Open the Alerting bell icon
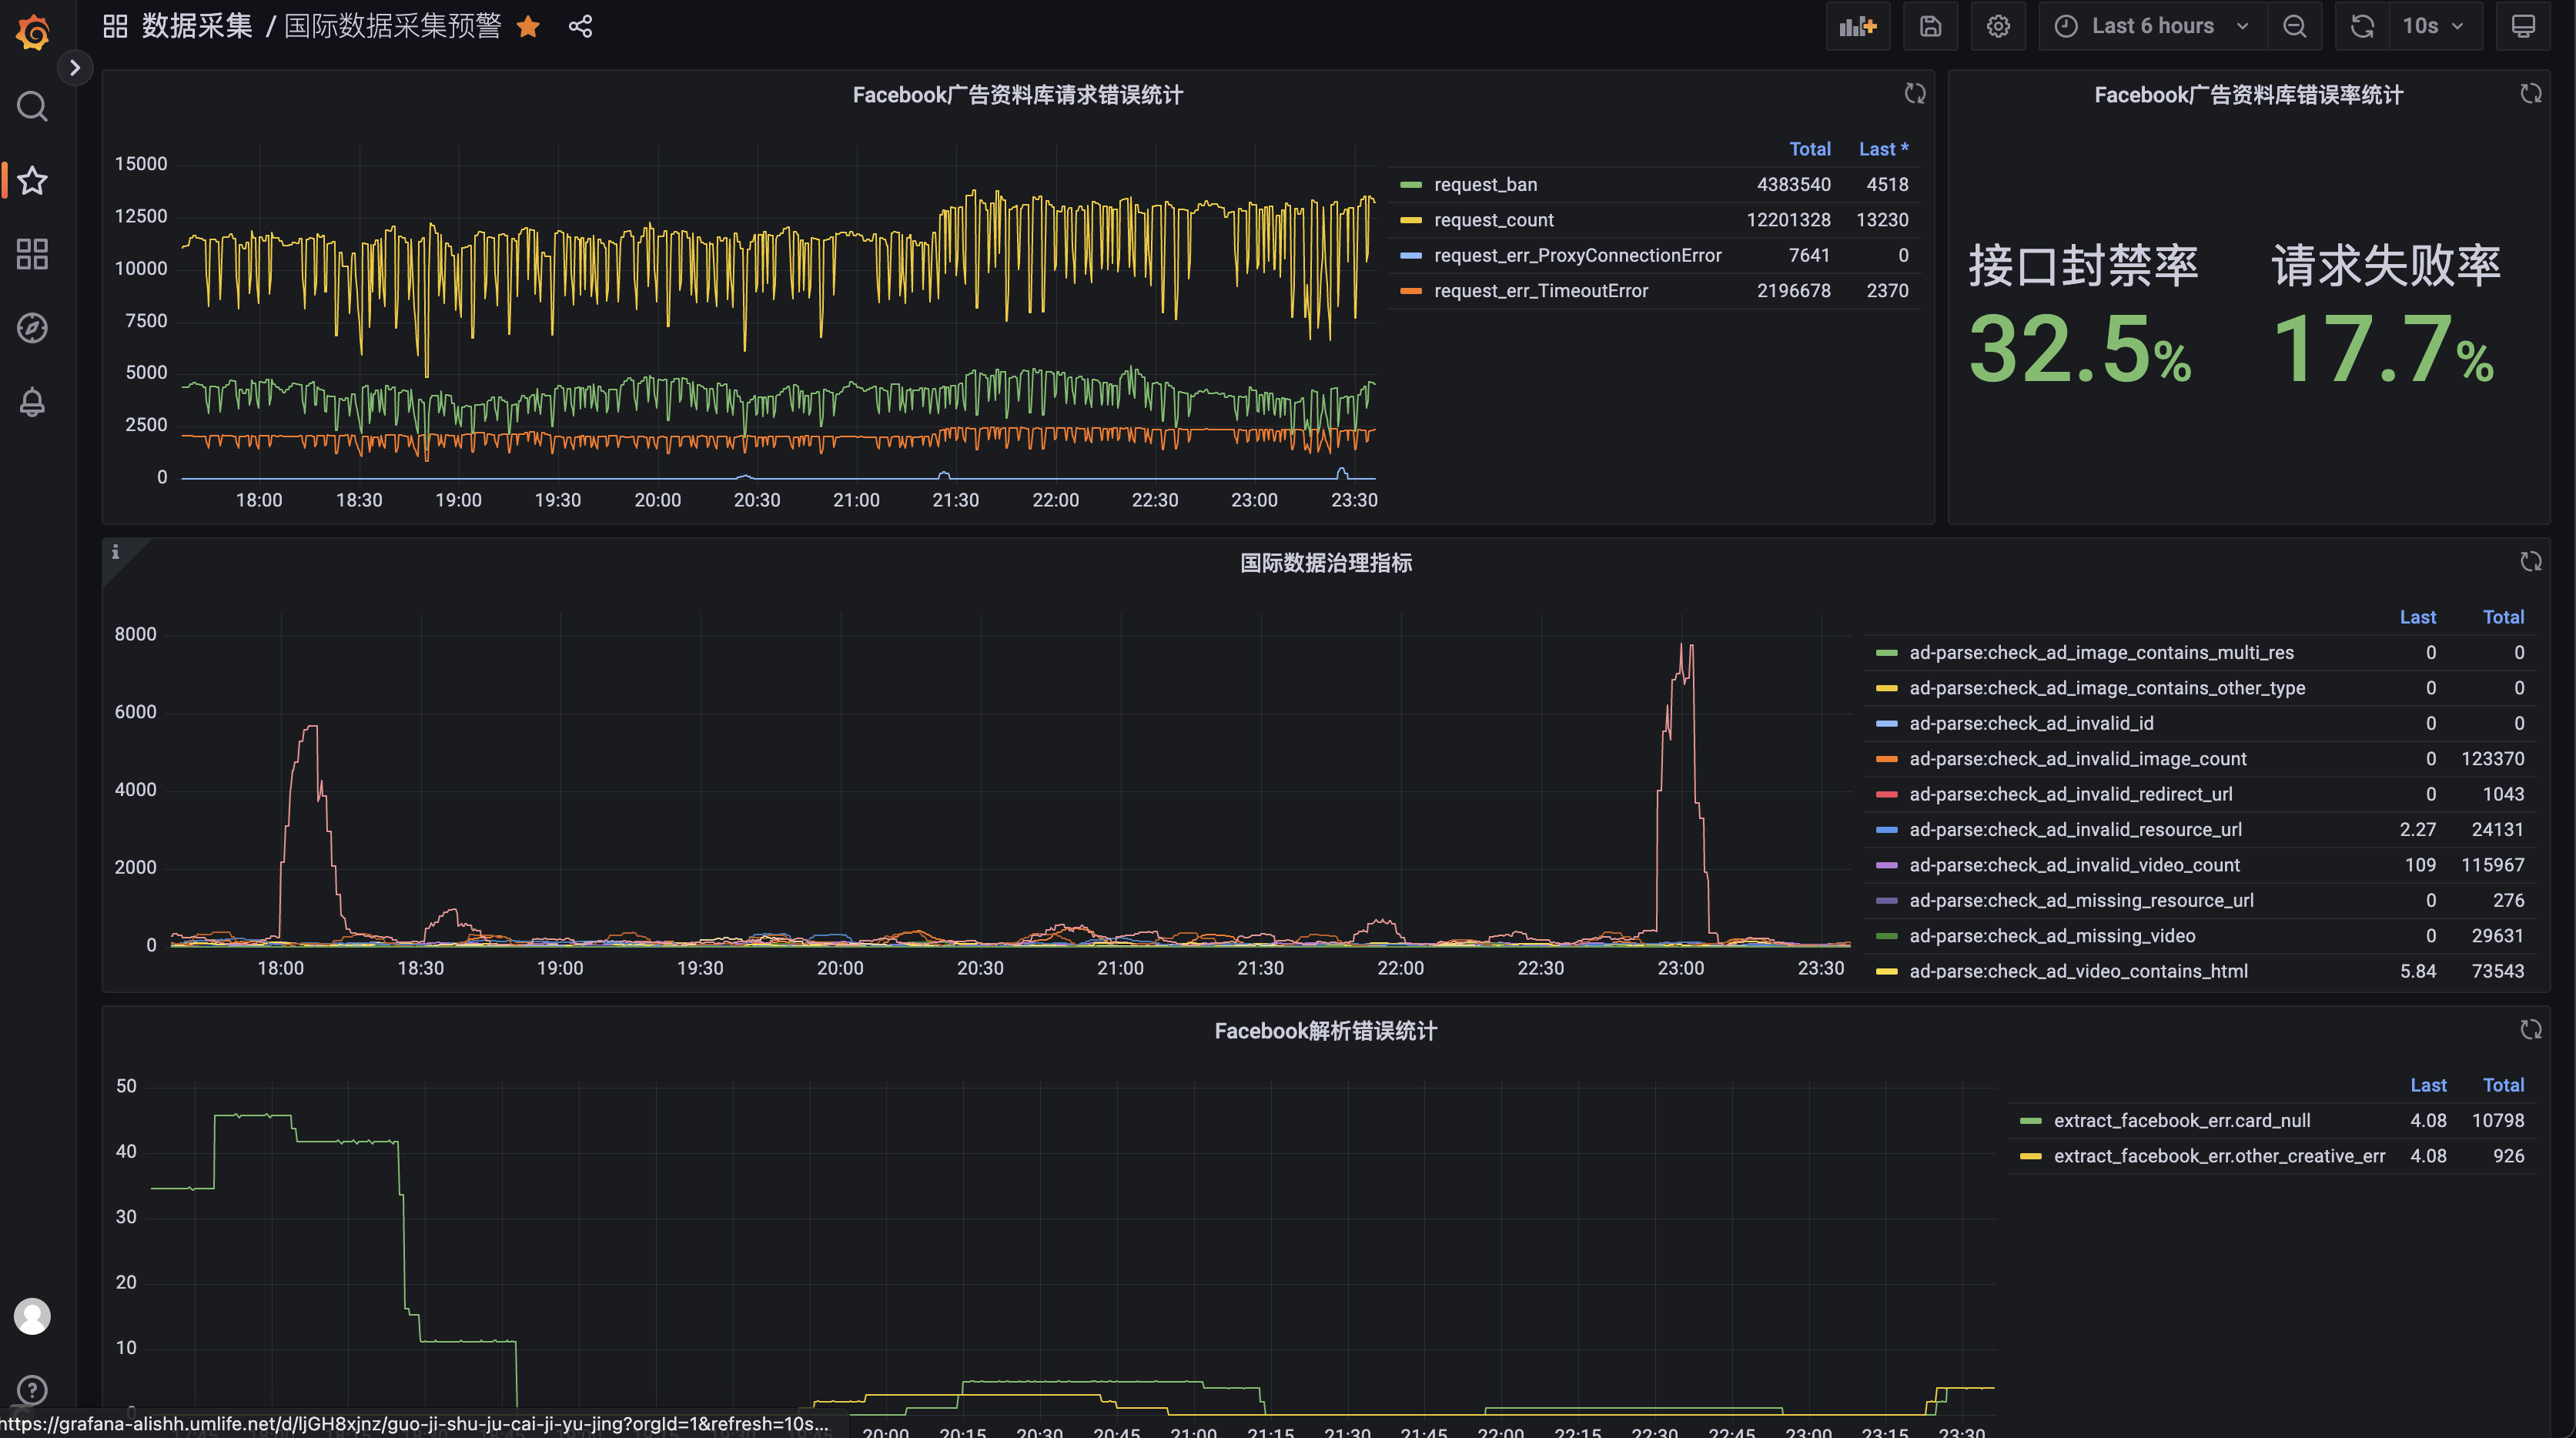 click(x=32, y=402)
